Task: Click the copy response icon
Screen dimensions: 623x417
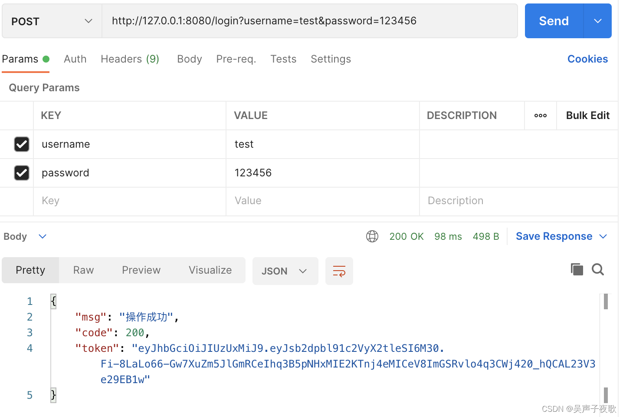Action: pyautogui.click(x=577, y=269)
